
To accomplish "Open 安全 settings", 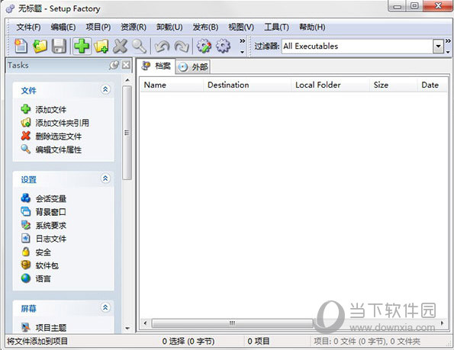I will [36, 252].
